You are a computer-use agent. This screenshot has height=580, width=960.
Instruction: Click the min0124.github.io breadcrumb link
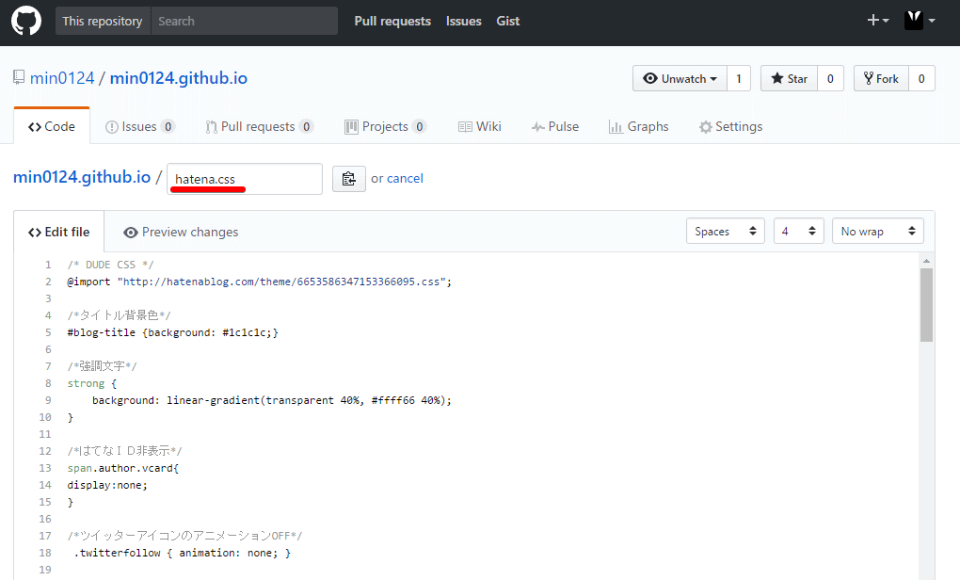coord(82,176)
